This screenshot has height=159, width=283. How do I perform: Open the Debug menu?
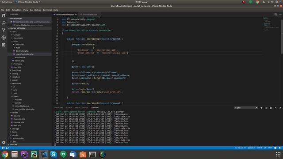point(38,10)
